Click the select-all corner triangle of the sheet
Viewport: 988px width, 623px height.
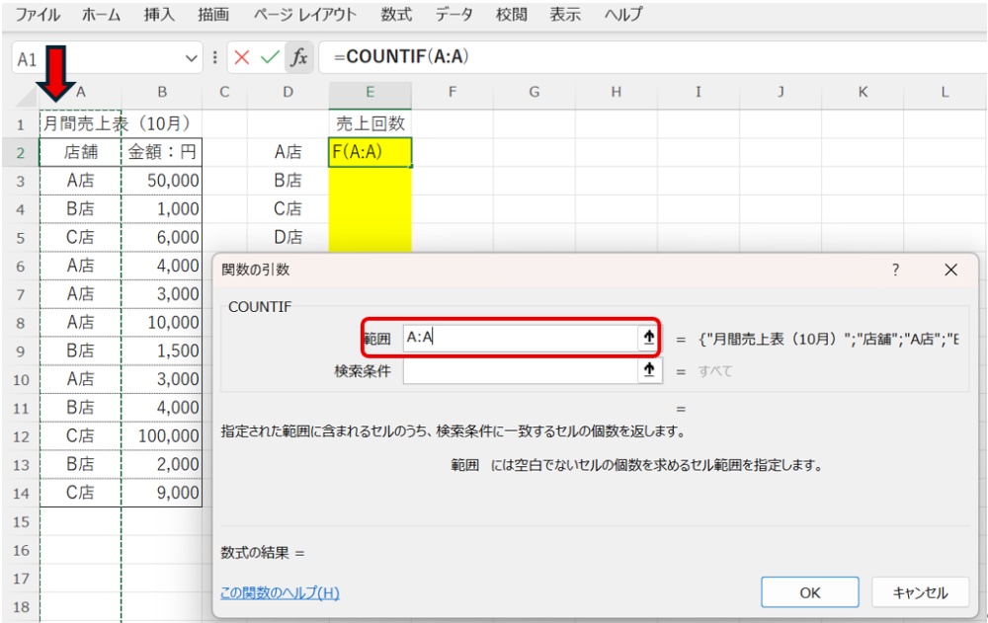click(x=28, y=94)
